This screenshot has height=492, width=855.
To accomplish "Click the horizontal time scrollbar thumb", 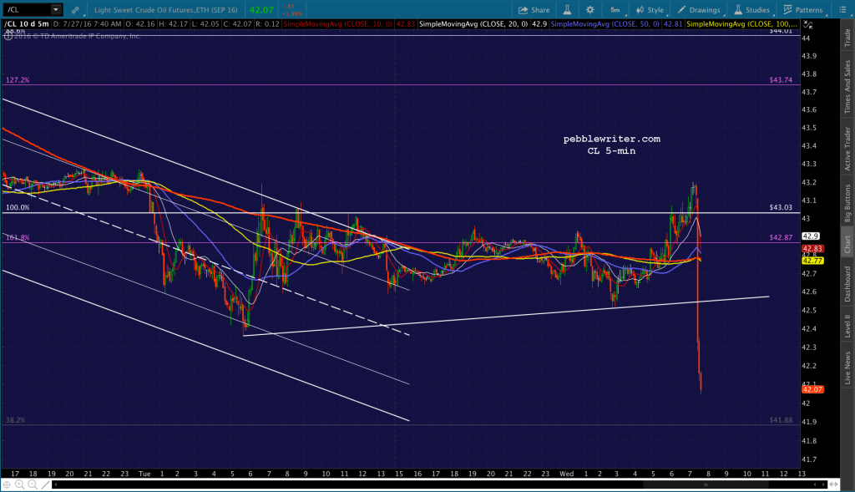I will click(x=705, y=484).
